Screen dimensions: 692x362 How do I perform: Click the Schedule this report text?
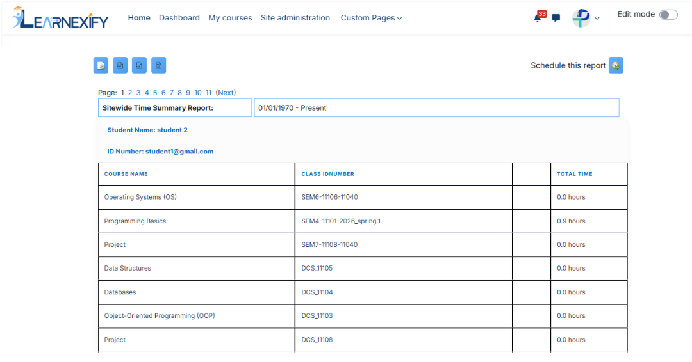pyautogui.click(x=568, y=66)
